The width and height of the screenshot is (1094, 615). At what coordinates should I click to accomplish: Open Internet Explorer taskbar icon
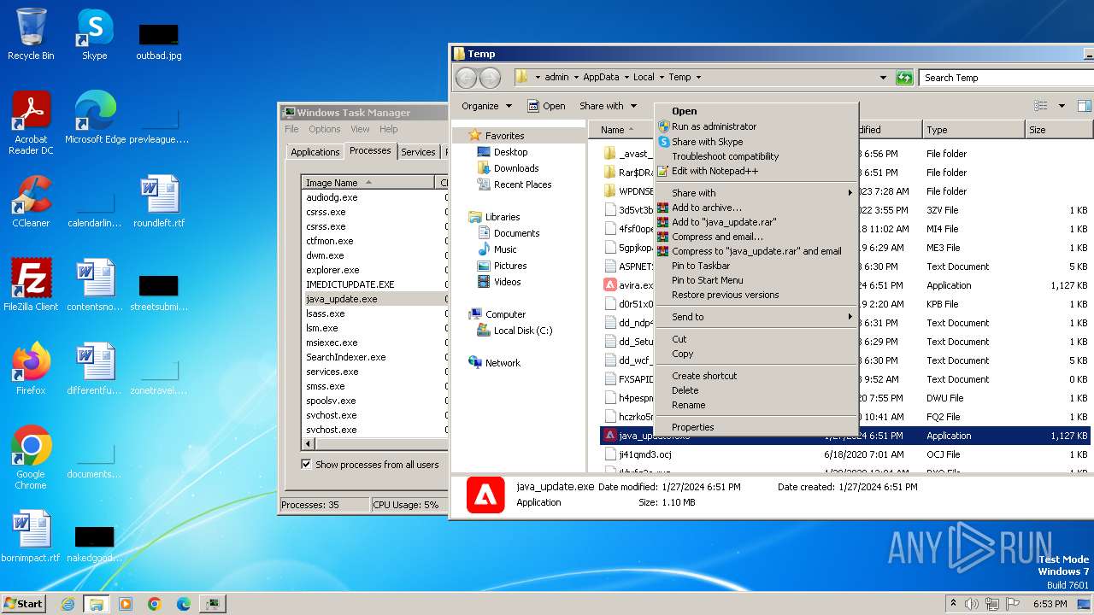[68, 604]
